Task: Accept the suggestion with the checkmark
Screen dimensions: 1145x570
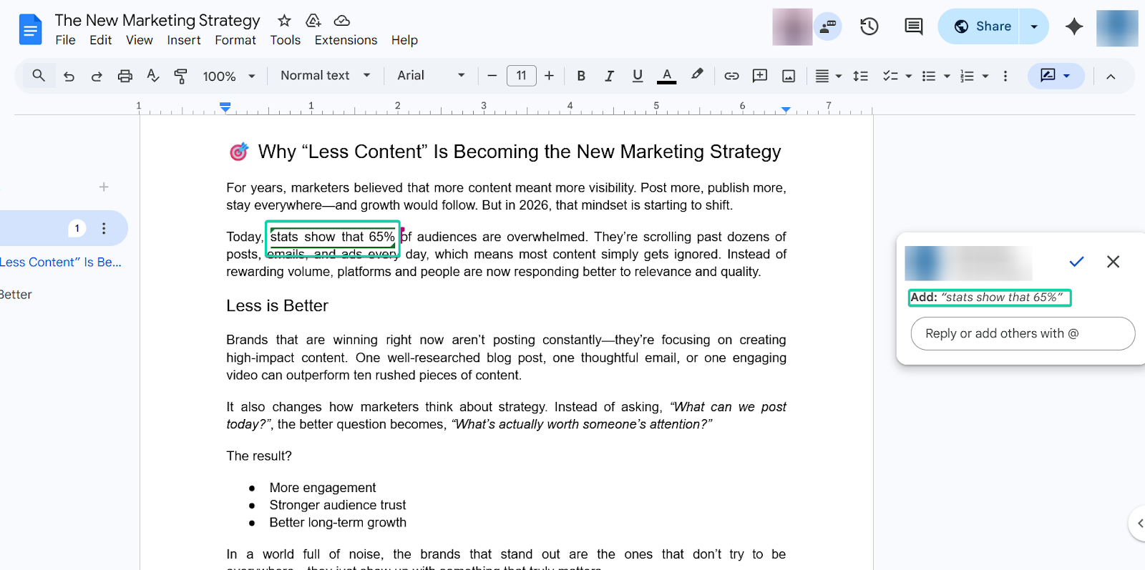Action: click(1076, 262)
